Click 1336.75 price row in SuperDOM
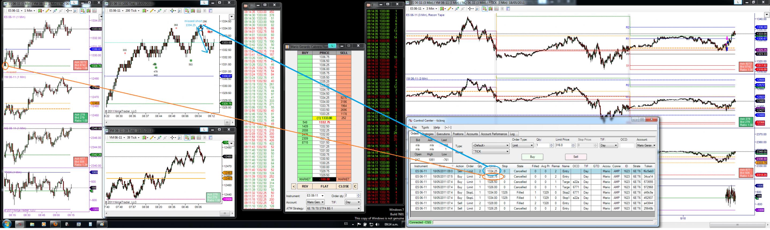The height and width of the screenshot is (230, 770). point(324,57)
